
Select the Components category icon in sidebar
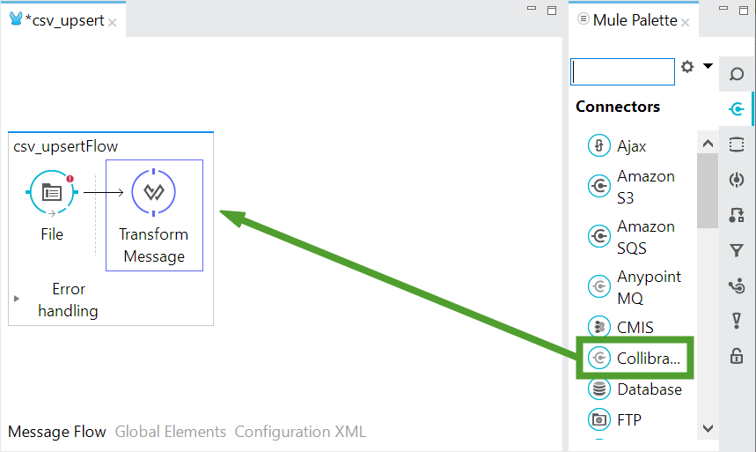(737, 180)
